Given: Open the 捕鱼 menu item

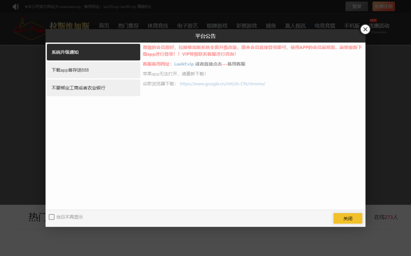Looking at the screenshot, I should click(x=271, y=26).
